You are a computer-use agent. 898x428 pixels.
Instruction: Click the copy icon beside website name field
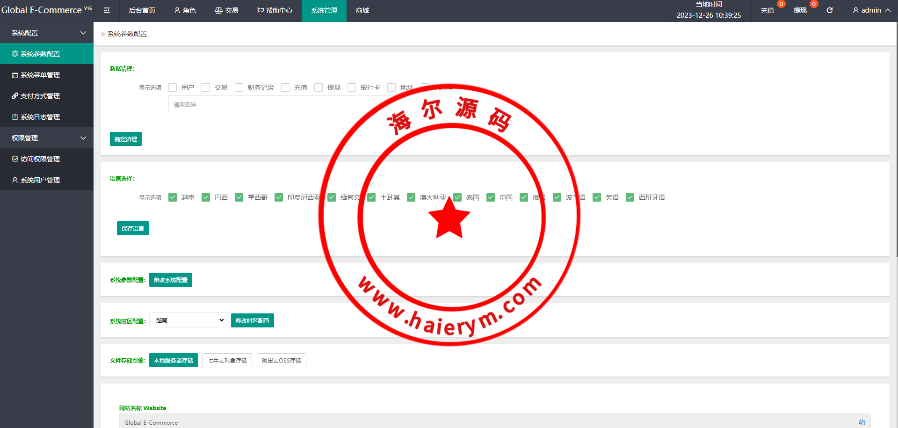point(862,422)
